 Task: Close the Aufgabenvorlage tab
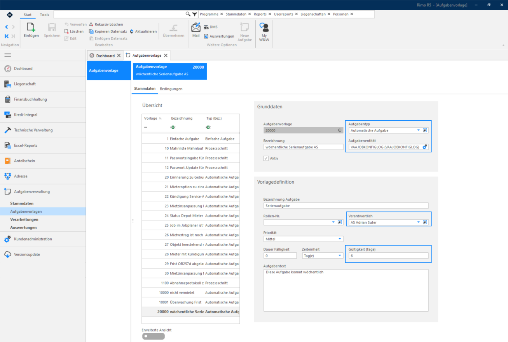[166, 56]
